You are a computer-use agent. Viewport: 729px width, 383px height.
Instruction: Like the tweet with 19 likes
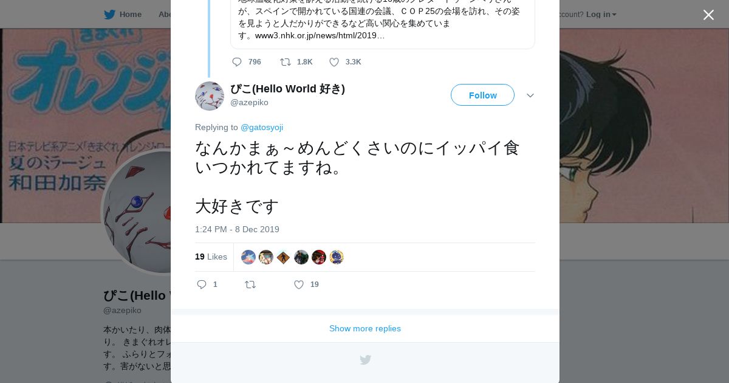(x=299, y=285)
